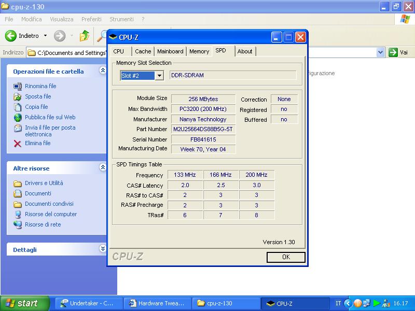Click the DDR-SDRAM type field
The width and height of the screenshot is (415, 311).
(x=233, y=75)
